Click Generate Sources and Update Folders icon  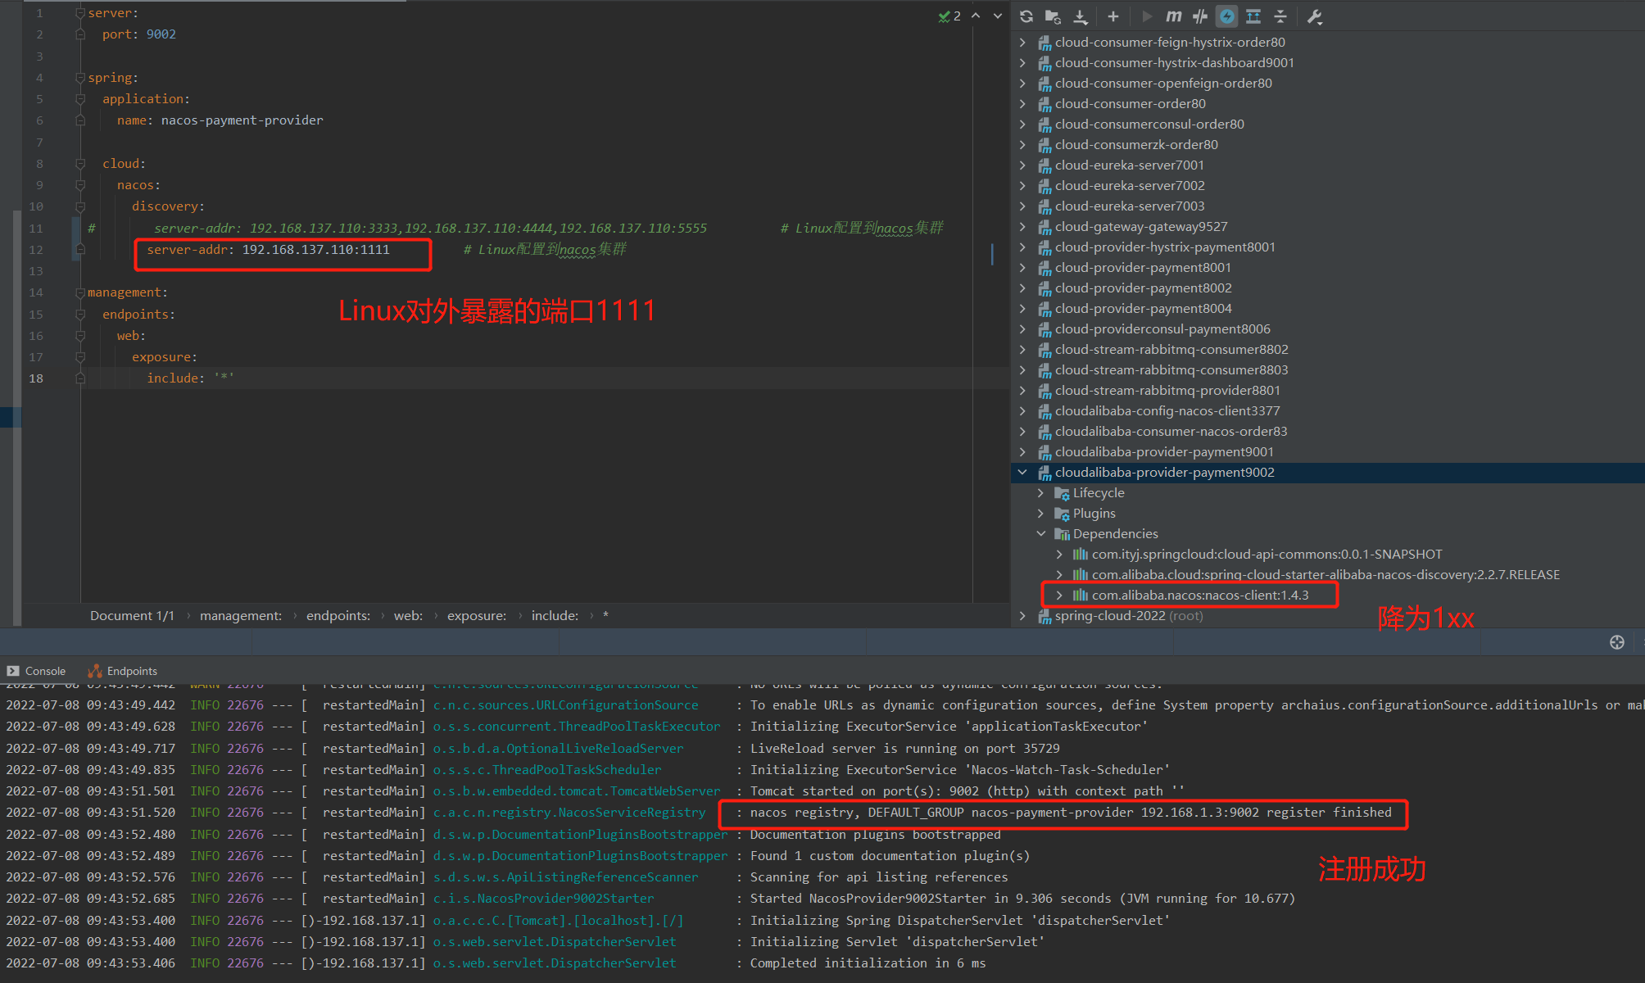point(1054,16)
